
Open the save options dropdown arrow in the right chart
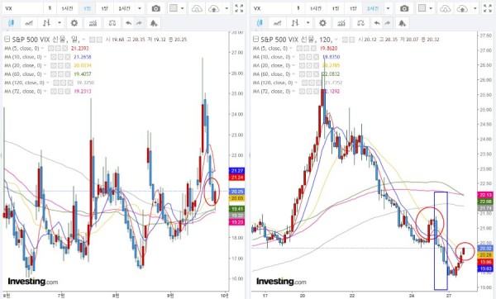click(475, 8)
